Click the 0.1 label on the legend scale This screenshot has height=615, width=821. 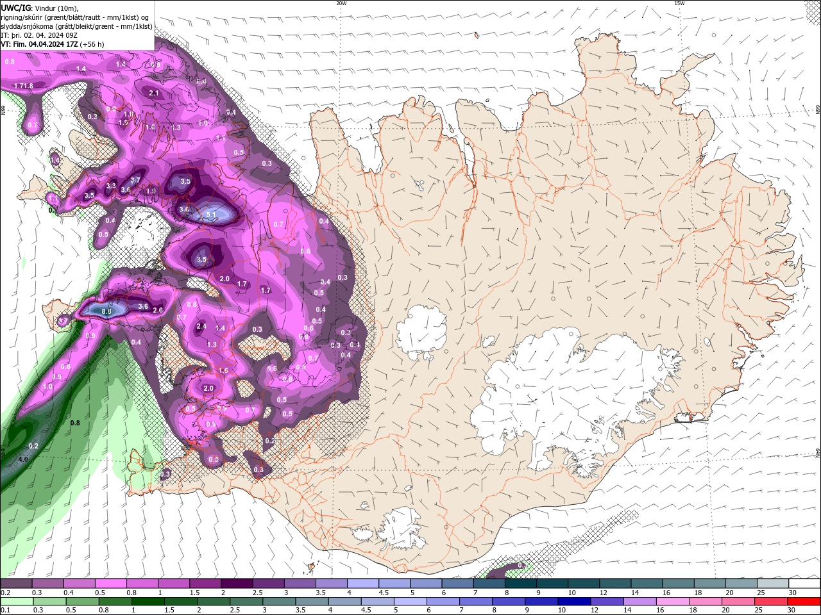point(5,610)
